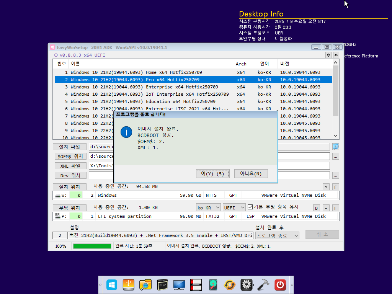
Task: Click the hammer tools icon in dock
Action: coord(263,285)
